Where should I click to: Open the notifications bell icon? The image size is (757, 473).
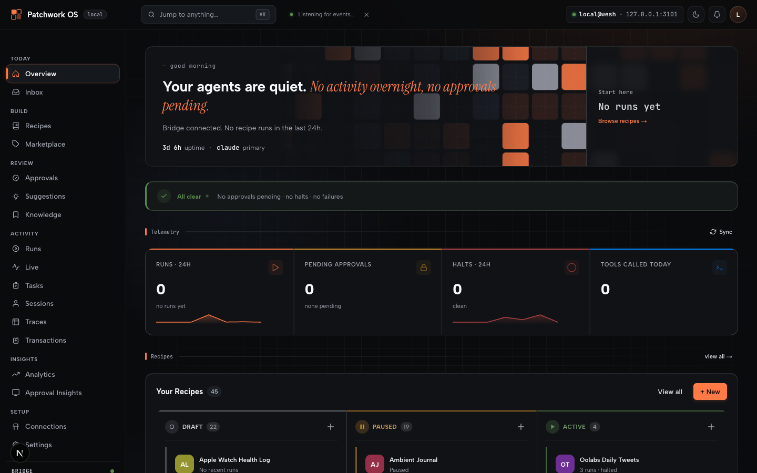tap(717, 15)
